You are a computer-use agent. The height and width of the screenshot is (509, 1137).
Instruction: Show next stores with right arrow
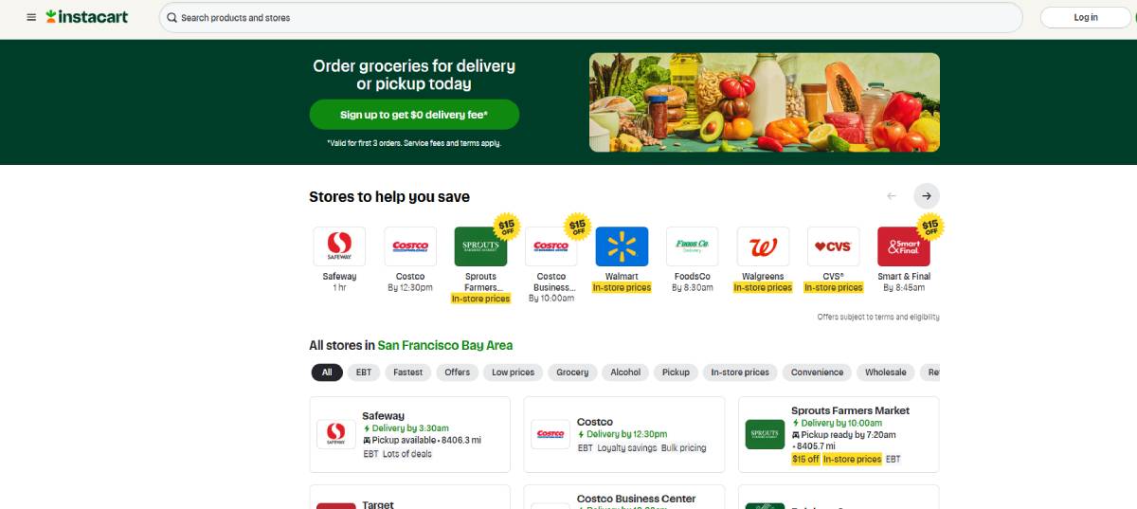point(927,196)
